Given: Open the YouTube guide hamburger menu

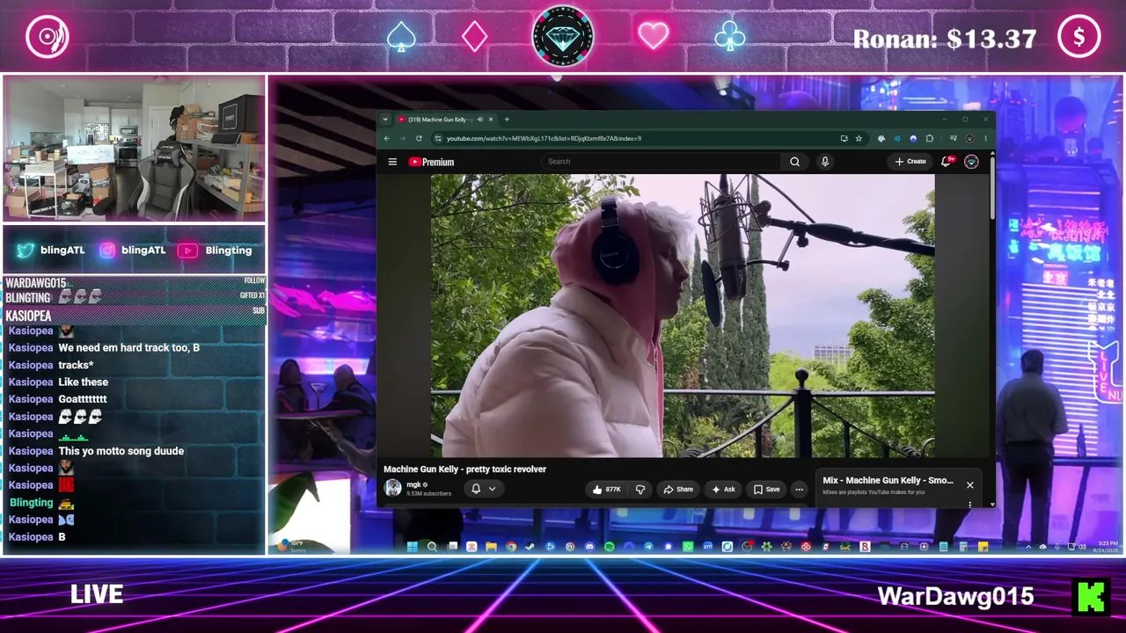Looking at the screenshot, I should 392,162.
